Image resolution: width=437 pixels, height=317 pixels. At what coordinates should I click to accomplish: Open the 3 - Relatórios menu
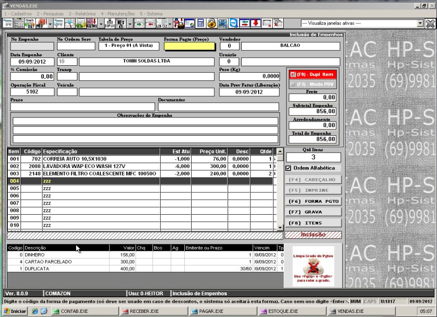82,14
